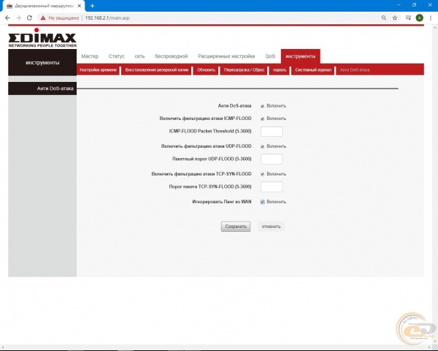Open the zoom magnifier icon in address bar
Image resolution: width=438 pixels, height=351 pixels.
point(384,18)
